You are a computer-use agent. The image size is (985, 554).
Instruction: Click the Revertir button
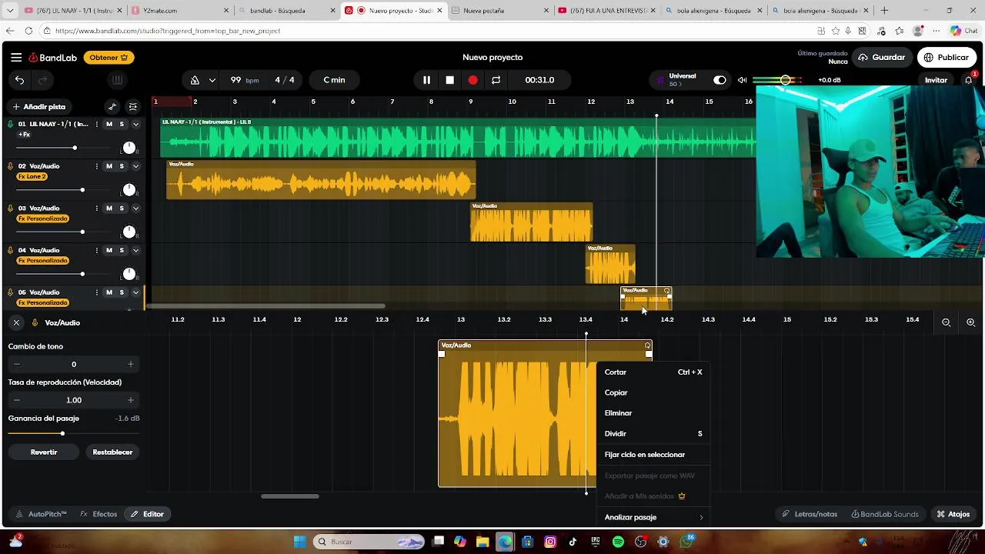(x=44, y=452)
